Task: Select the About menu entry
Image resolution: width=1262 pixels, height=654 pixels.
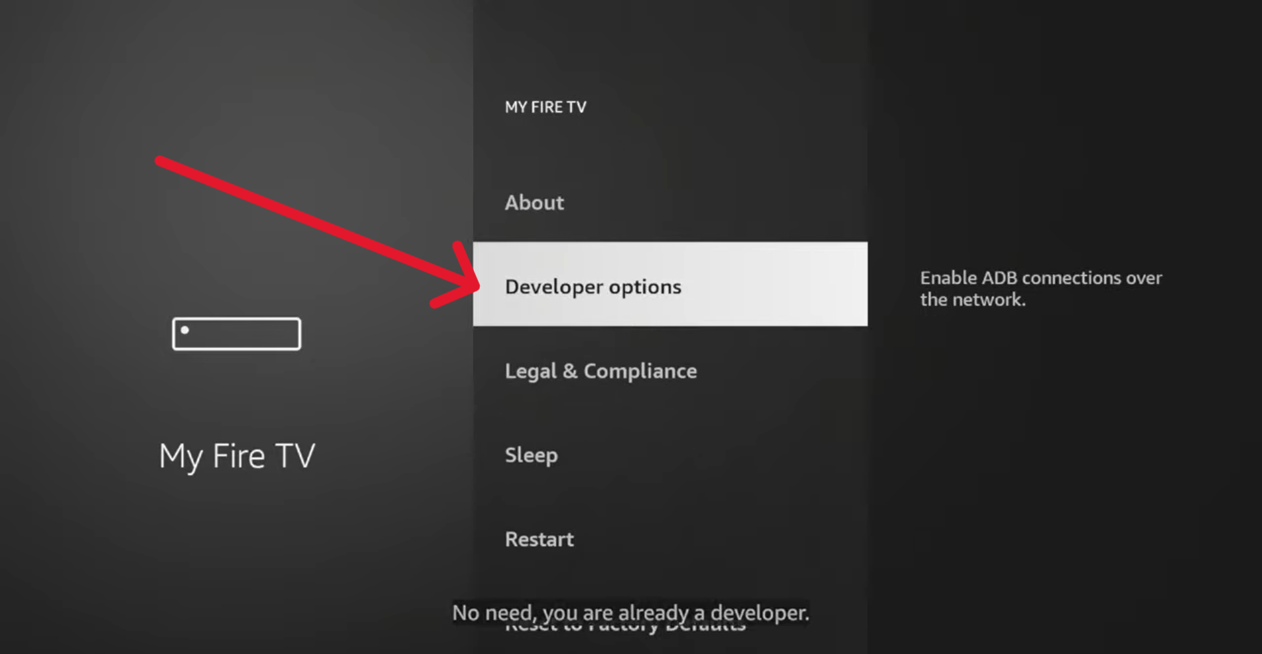Action: pyautogui.click(x=534, y=202)
